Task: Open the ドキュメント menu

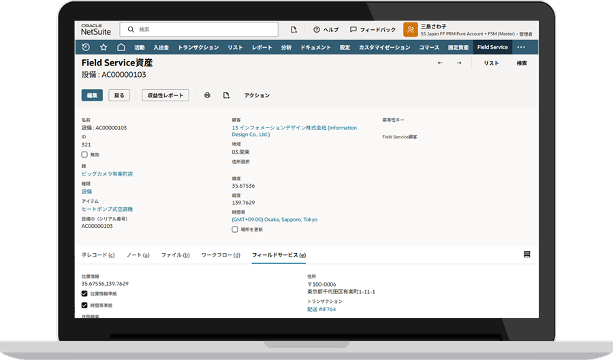Action: (315, 47)
